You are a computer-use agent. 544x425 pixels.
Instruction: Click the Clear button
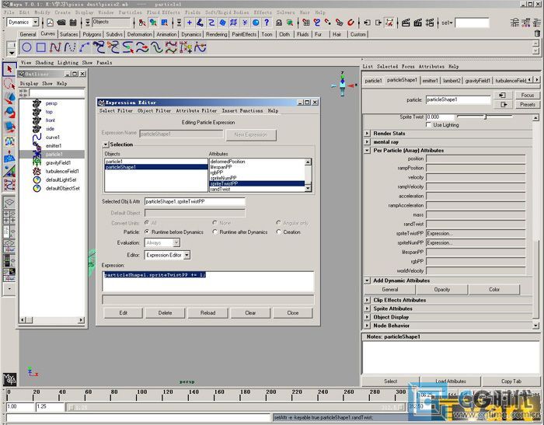point(250,312)
